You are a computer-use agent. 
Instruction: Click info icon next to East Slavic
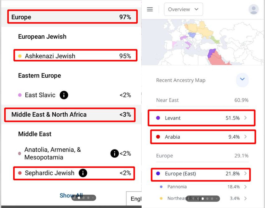coord(64,95)
